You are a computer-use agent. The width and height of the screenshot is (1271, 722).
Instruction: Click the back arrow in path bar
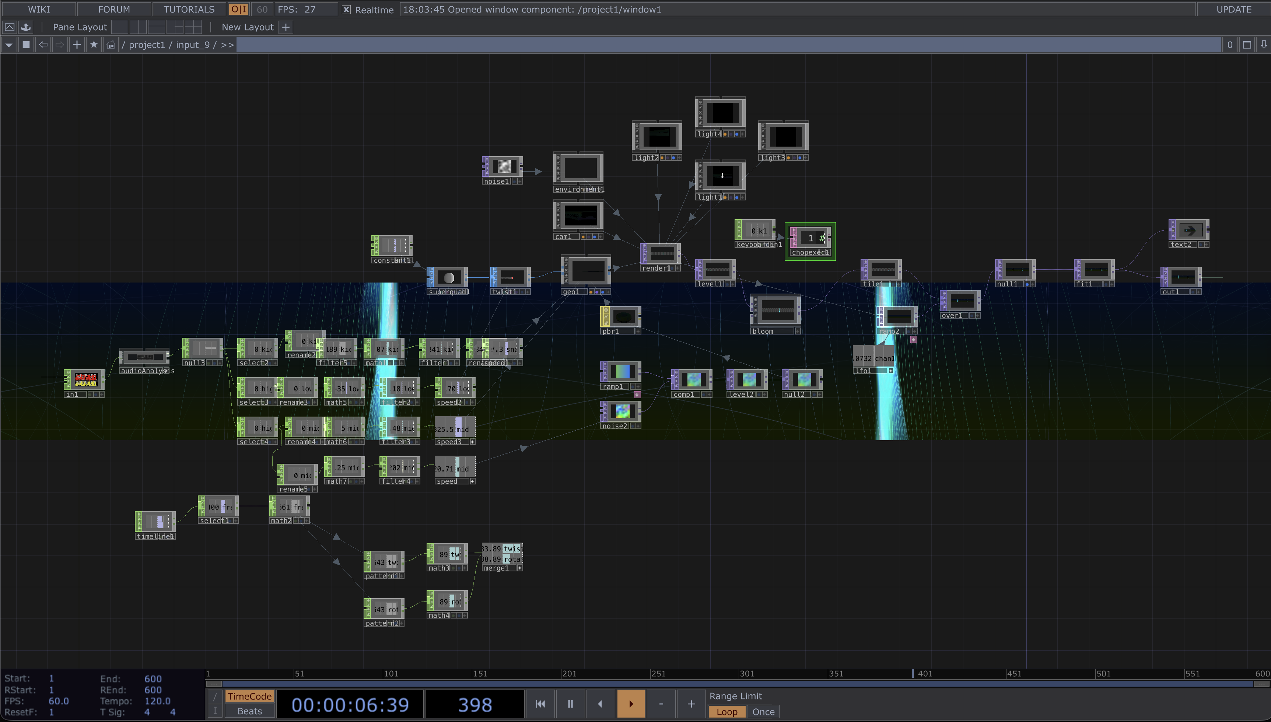(x=43, y=45)
